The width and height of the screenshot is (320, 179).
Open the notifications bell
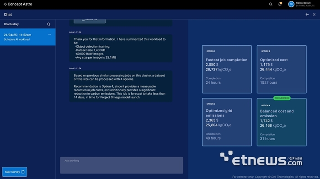280,4
